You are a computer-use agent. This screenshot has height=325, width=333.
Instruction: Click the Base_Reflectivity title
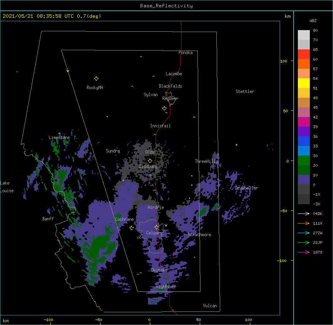(166, 6)
